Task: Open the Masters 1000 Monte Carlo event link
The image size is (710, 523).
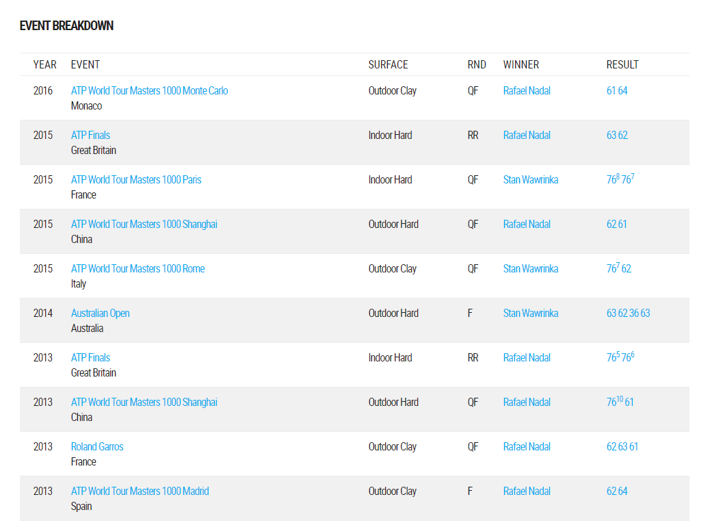Action: (149, 91)
